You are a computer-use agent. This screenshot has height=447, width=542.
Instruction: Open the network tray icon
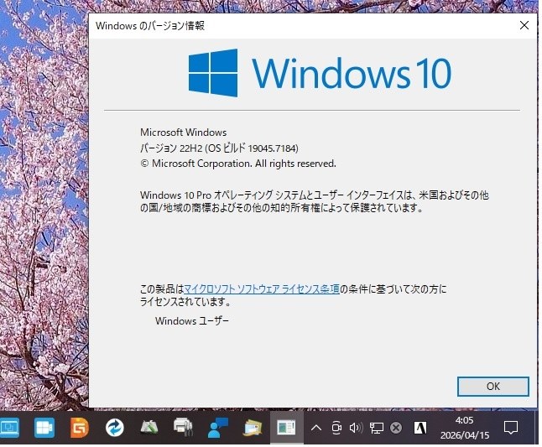point(376,428)
